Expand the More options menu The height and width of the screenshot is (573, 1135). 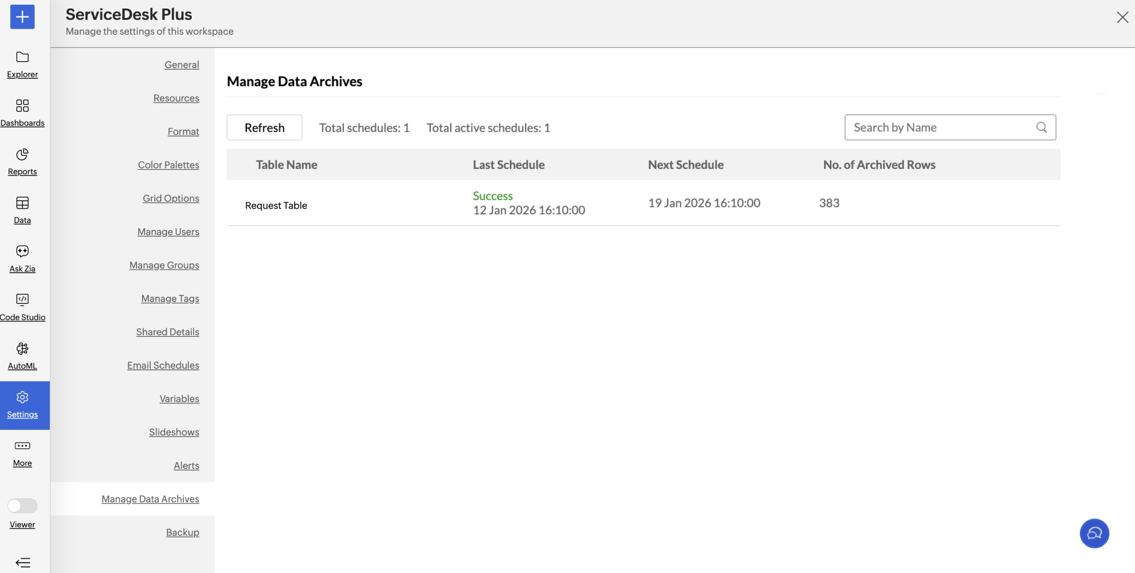coord(22,447)
